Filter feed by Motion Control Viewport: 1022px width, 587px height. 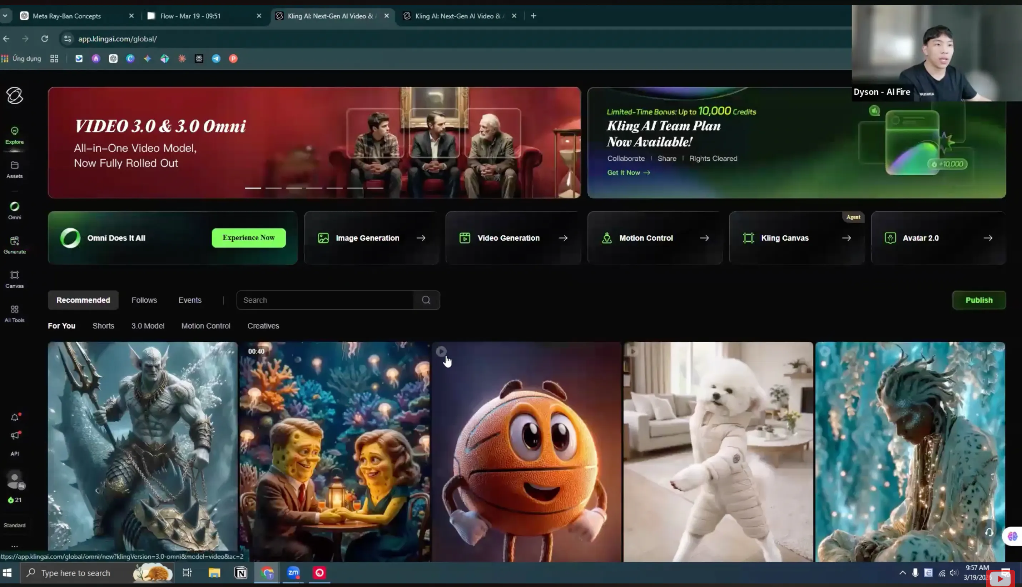pos(206,326)
